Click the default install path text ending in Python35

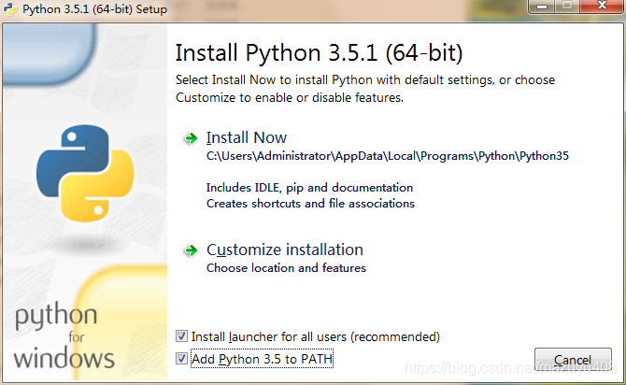point(387,156)
